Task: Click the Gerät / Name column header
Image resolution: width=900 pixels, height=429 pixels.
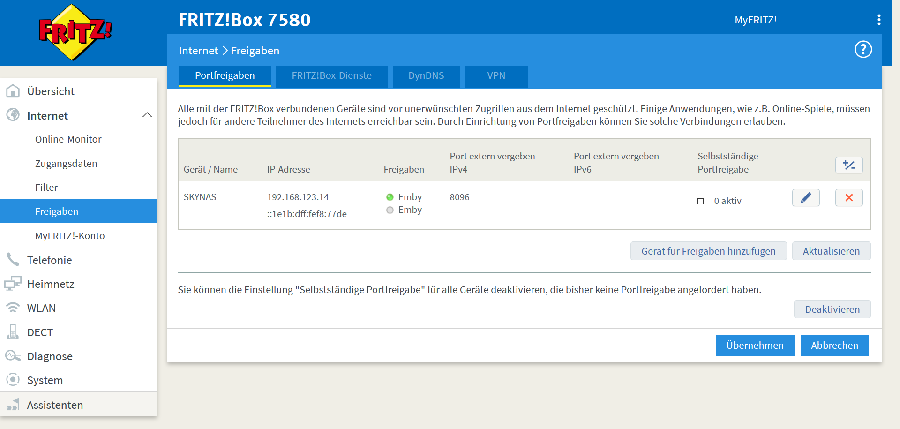Action: tap(210, 169)
